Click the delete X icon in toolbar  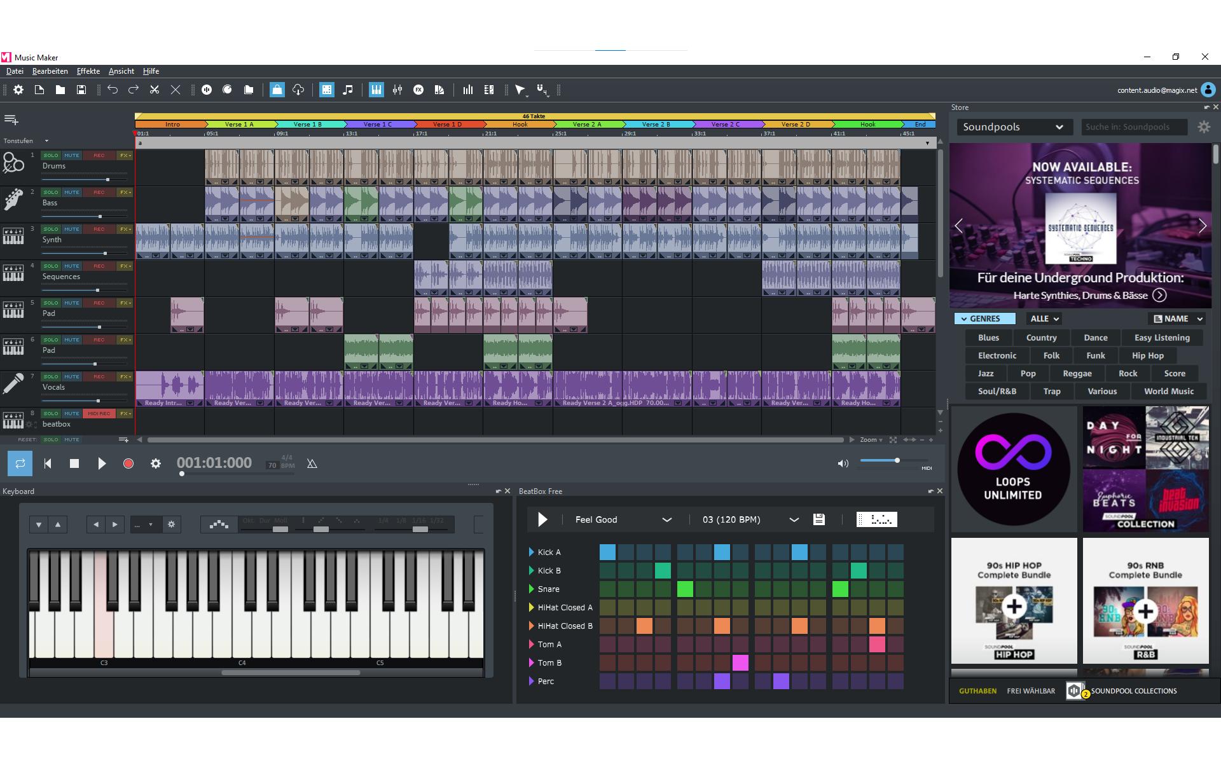click(176, 90)
